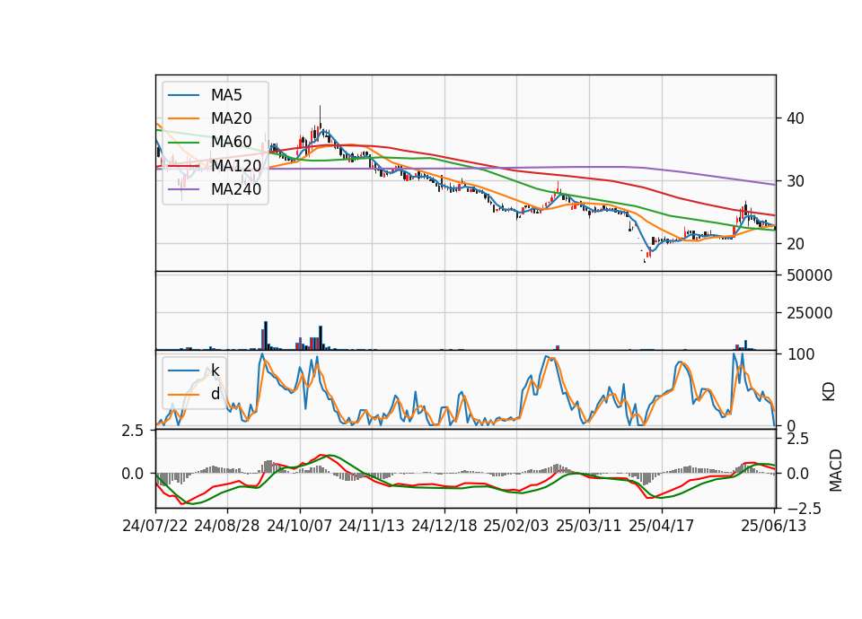Click the 25/03/11 date label
This screenshot has height=619, width=862.
click(589, 526)
